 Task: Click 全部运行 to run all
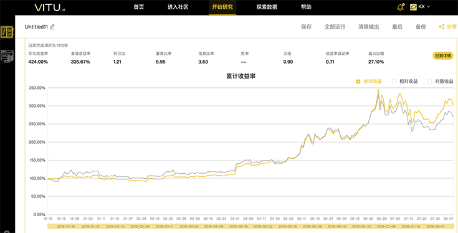click(x=335, y=27)
